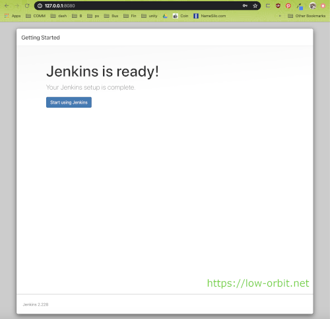Screen dimensions: 330x319
Task: Expand the dash bookmark folder
Action: pos(59,16)
